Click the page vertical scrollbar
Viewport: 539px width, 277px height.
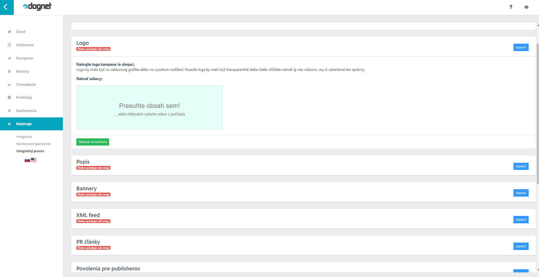pyautogui.click(x=538, y=115)
